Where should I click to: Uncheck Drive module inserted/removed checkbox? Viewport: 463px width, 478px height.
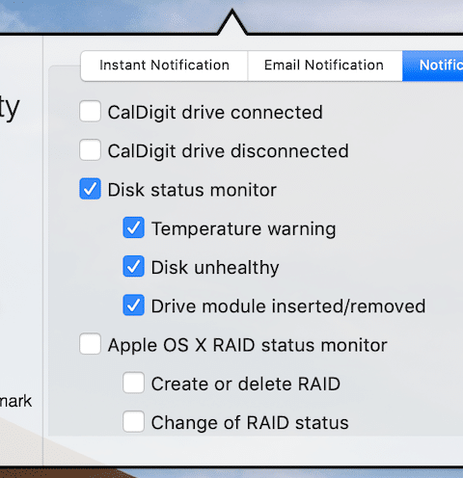point(133,305)
